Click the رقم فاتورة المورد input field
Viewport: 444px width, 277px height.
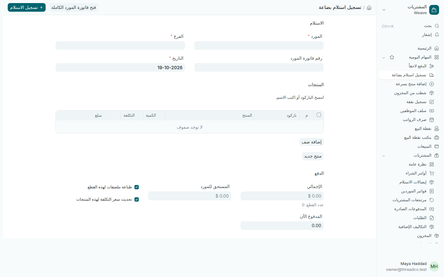click(259, 67)
